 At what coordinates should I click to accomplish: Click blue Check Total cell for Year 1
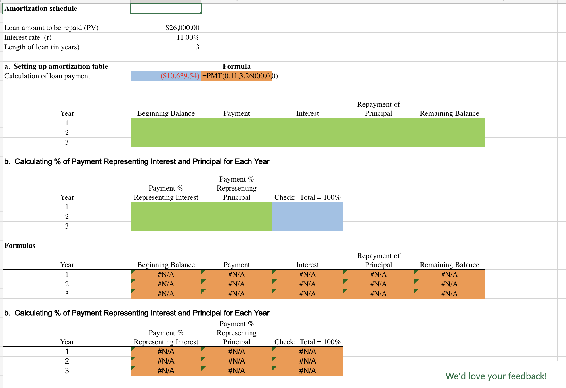coord(307,207)
